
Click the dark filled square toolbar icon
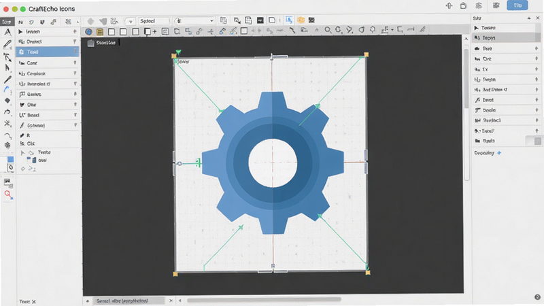[260, 20]
